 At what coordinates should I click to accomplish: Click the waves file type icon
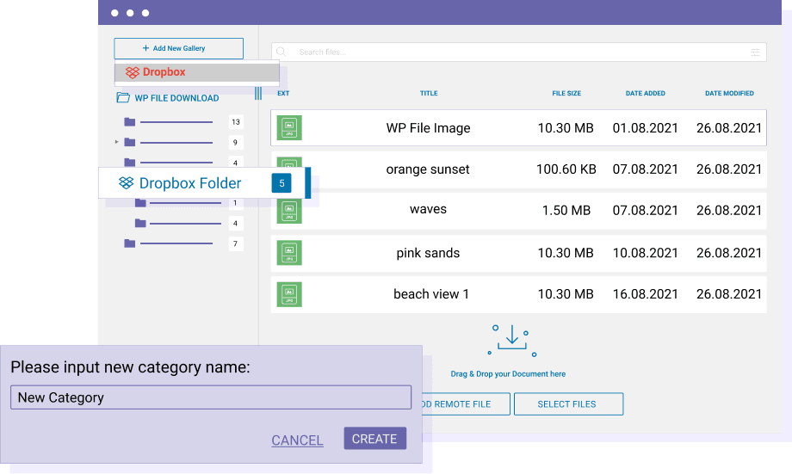(289, 210)
